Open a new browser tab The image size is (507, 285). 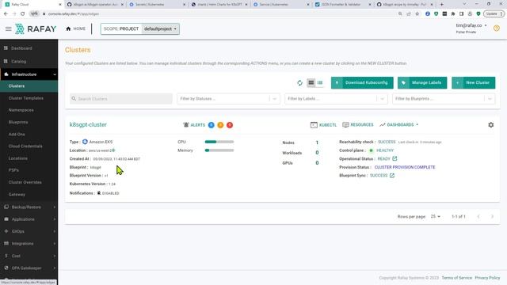tap(442, 5)
